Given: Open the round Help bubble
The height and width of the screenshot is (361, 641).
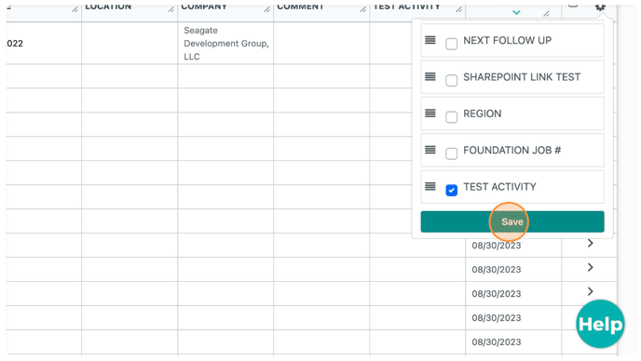Looking at the screenshot, I should point(600,324).
